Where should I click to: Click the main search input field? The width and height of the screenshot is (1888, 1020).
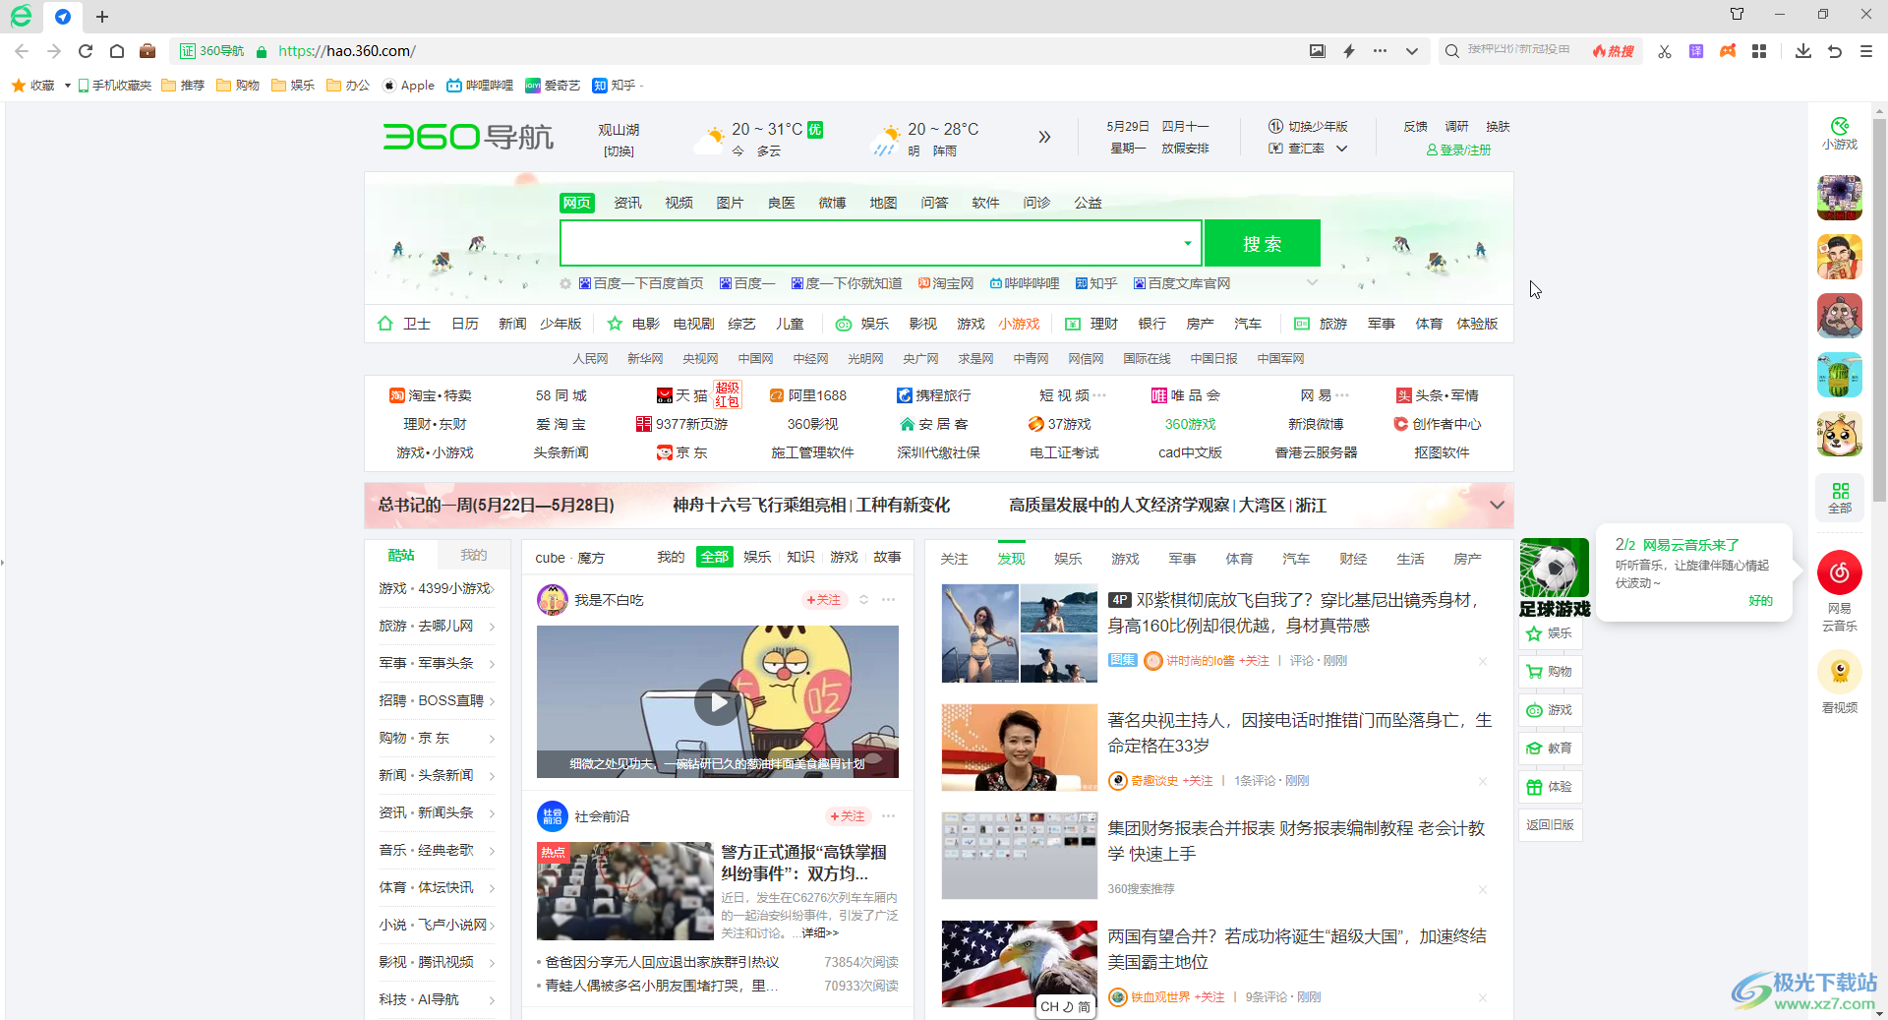[871, 243]
